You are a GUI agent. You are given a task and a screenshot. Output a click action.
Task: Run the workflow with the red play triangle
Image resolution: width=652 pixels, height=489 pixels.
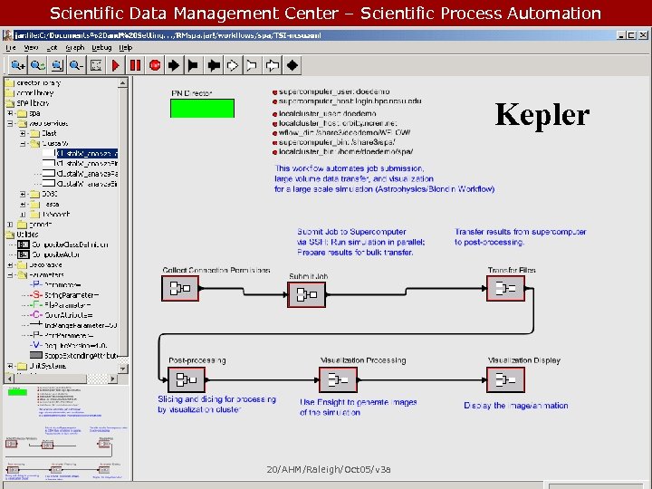pyautogui.click(x=116, y=65)
